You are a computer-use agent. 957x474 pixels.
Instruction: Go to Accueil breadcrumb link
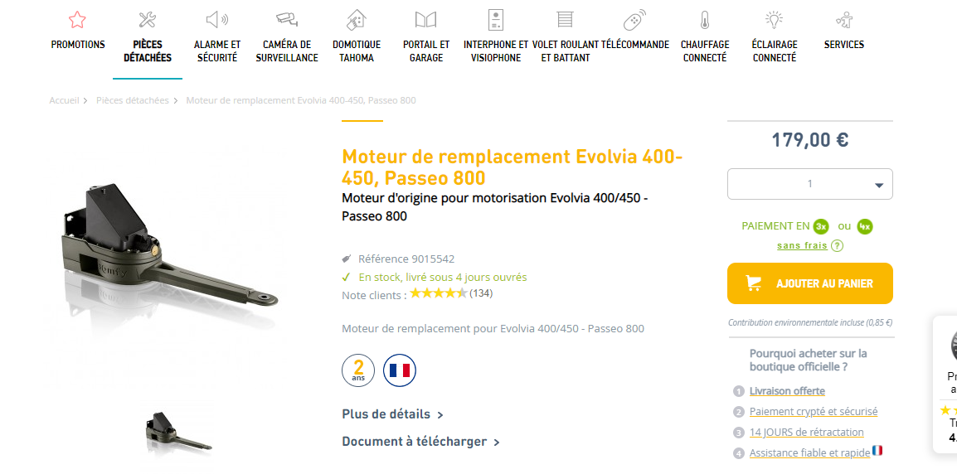[64, 100]
